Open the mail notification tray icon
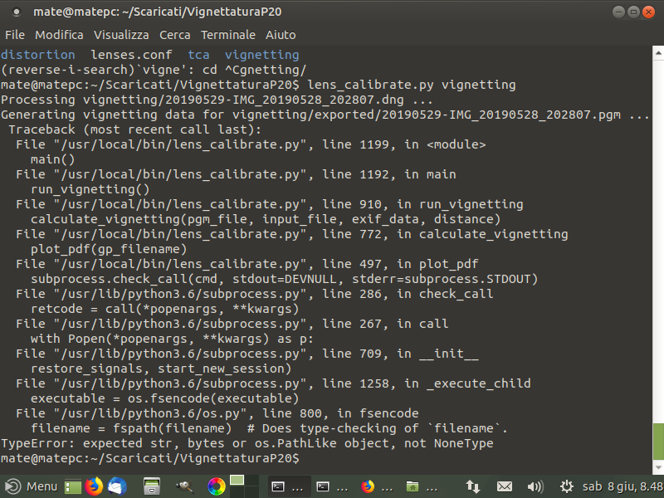The height and width of the screenshot is (498, 664). 505,486
